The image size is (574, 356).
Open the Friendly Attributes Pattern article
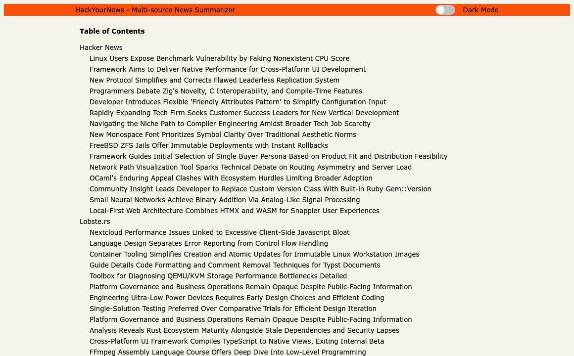click(x=238, y=102)
